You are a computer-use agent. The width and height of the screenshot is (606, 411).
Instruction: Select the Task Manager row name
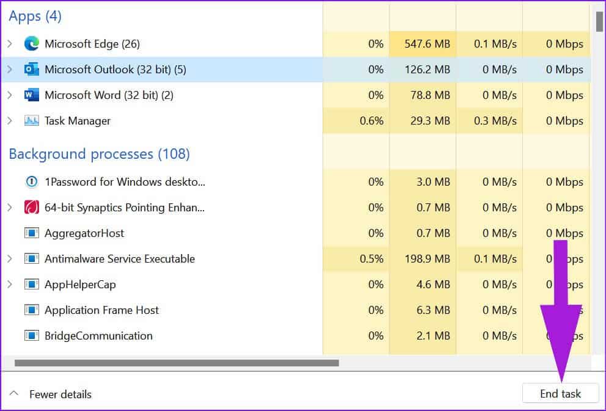click(78, 121)
